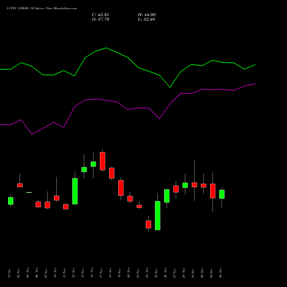The height and width of the screenshot is (287, 287).
Task: Click the 04 Dec date label
Action: click(x=220, y=273)
